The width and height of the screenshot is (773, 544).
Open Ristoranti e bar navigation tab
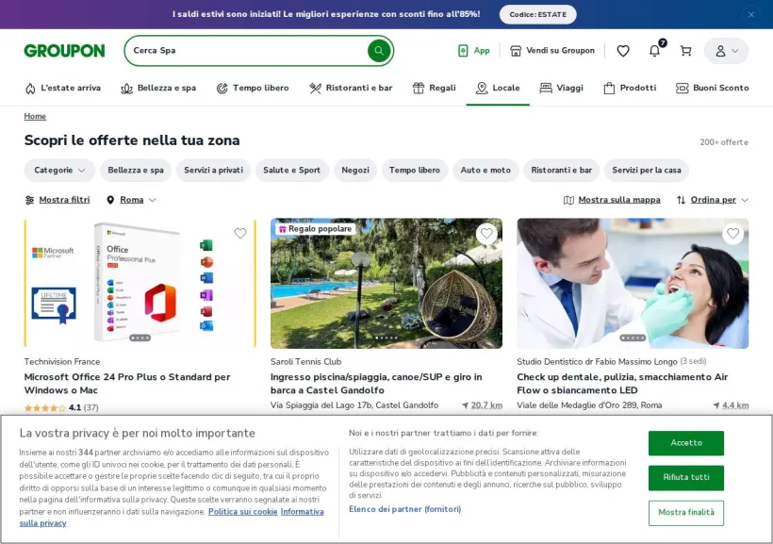tap(351, 88)
